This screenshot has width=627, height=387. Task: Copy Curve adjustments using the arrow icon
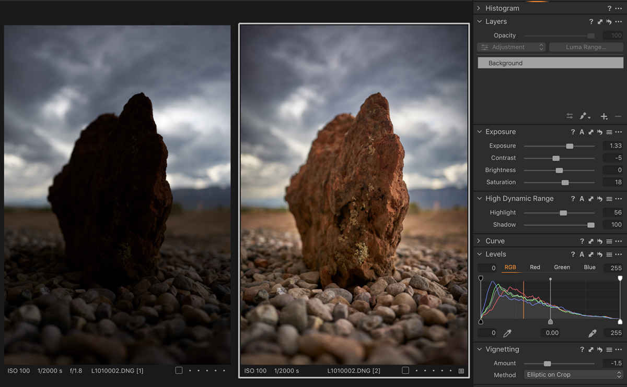tap(591, 241)
